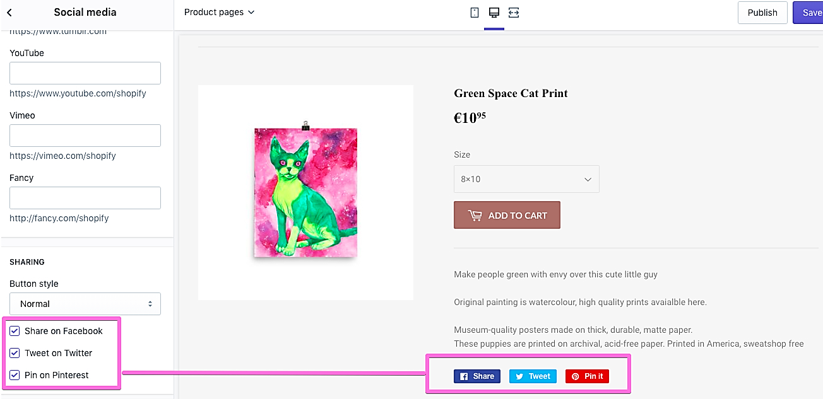
Task: Click the Save button
Action: tap(808, 13)
